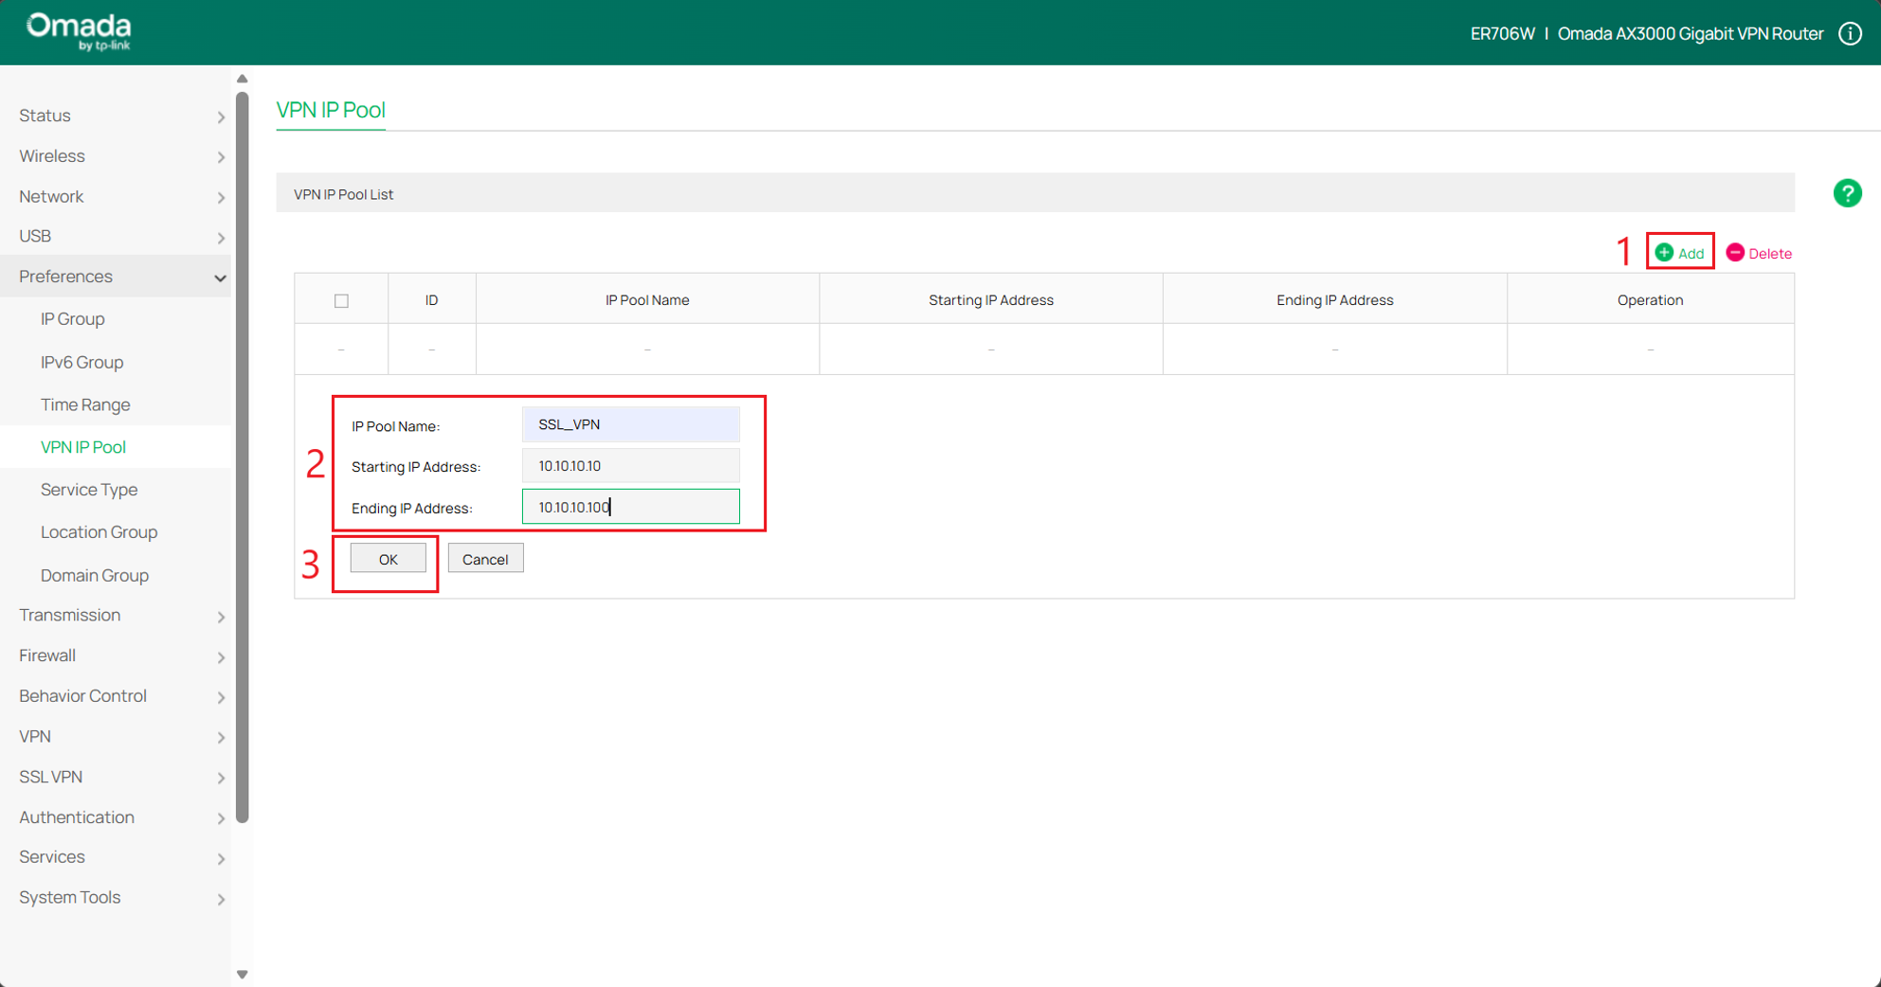The height and width of the screenshot is (987, 1881).
Task: Click the Starting IP Address column header
Action: [990, 300]
